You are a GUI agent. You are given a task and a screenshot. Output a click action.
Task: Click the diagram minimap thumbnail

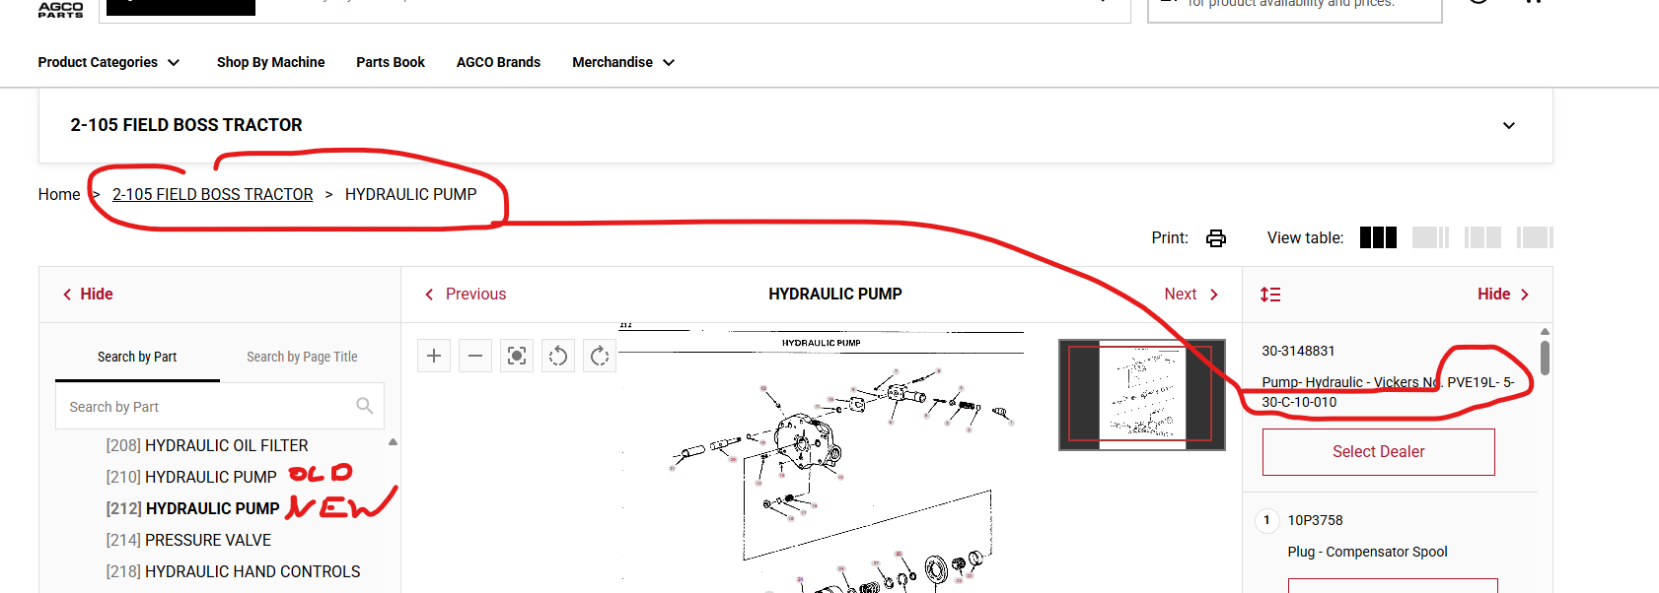(x=1142, y=395)
